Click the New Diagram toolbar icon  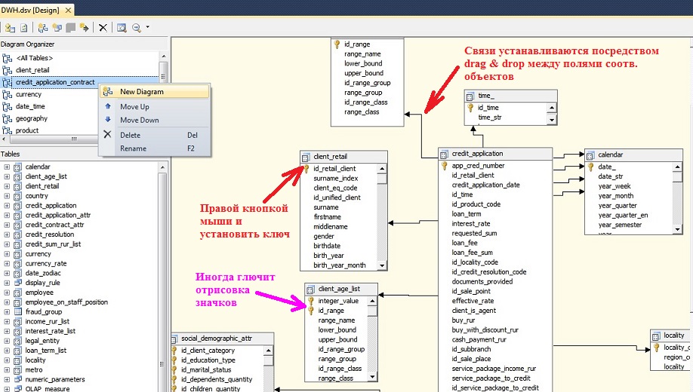[43, 28]
